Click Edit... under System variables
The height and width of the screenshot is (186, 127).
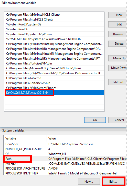click(x=113, y=182)
